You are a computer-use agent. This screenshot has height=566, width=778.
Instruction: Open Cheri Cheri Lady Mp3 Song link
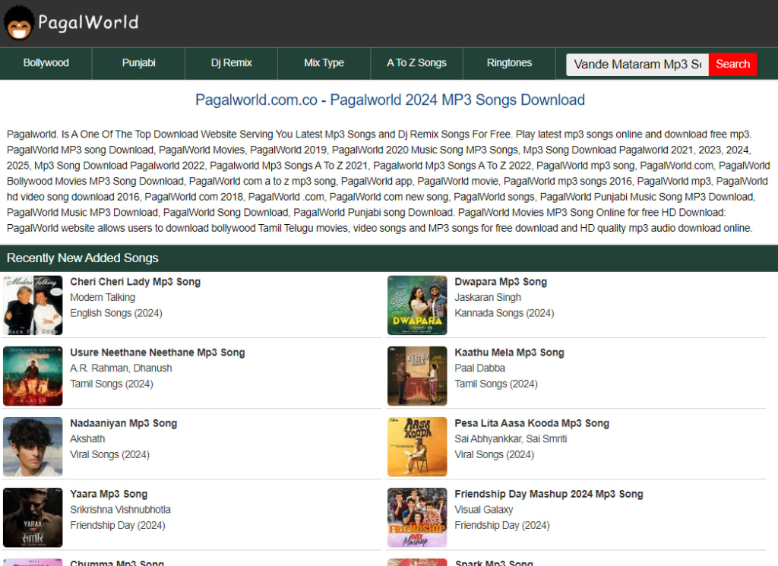pyautogui.click(x=135, y=282)
